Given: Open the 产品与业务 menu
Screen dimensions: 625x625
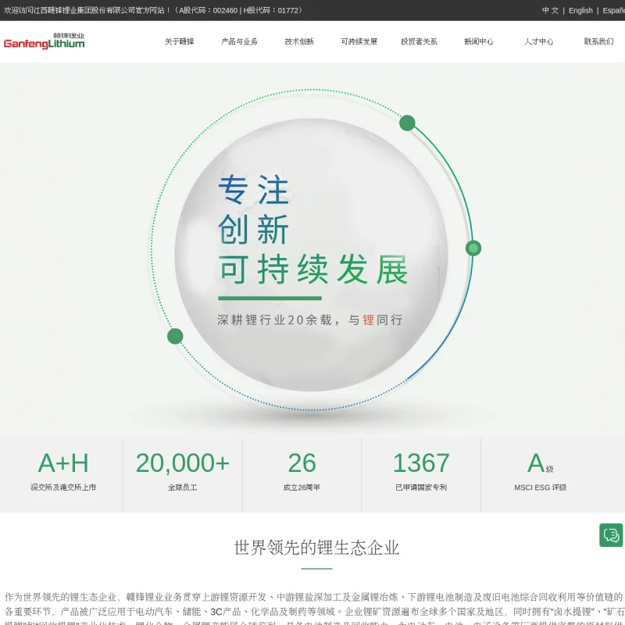Looking at the screenshot, I should (x=239, y=41).
